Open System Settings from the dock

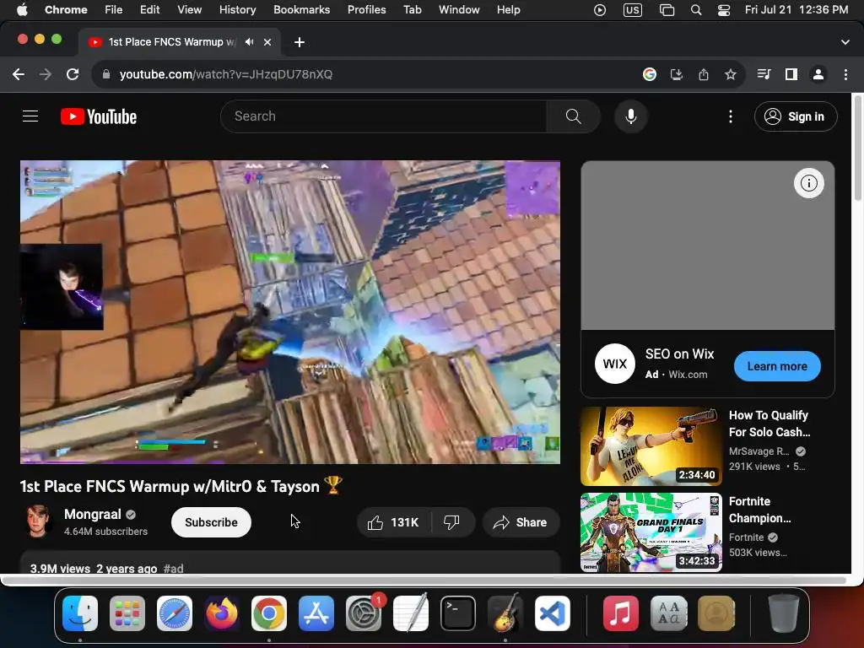(x=364, y=613)
